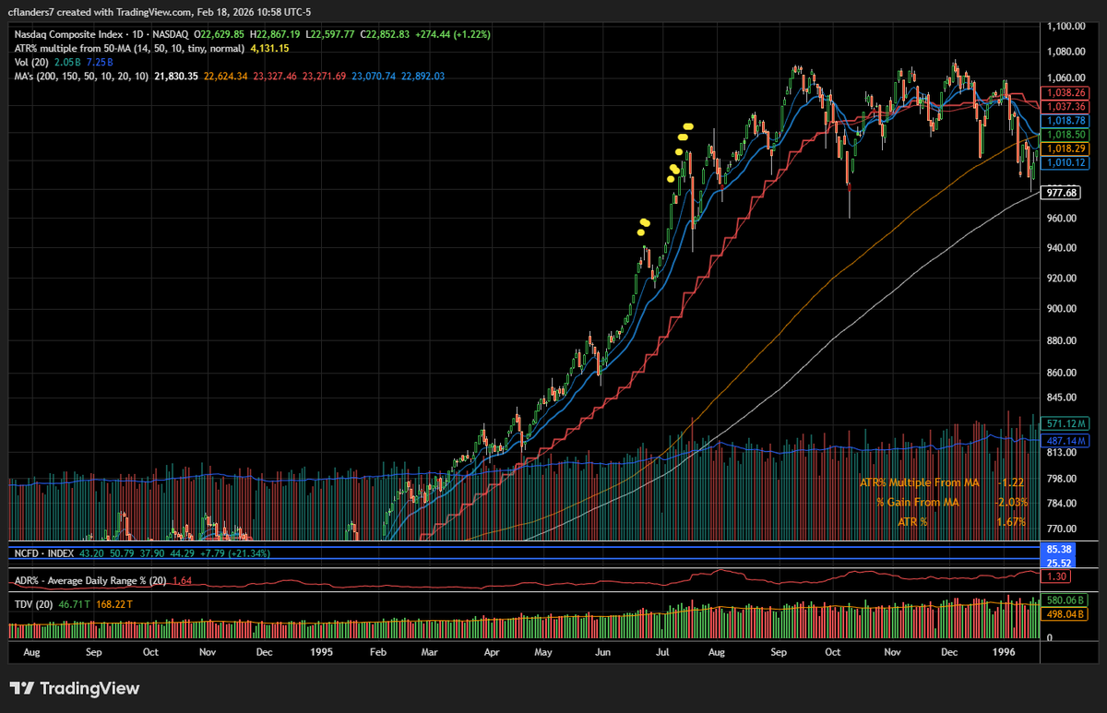Click the TDV value 168.22T

coord(115,603)
